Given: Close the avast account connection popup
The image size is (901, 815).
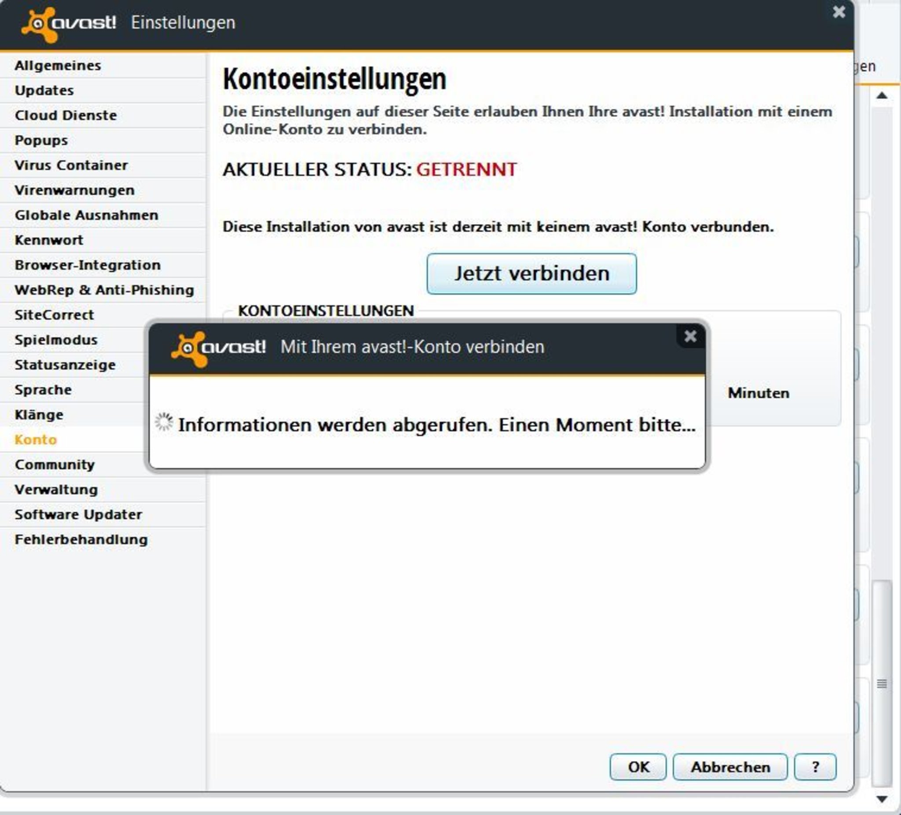Looking at the screenshot, I should coord(690,336).
